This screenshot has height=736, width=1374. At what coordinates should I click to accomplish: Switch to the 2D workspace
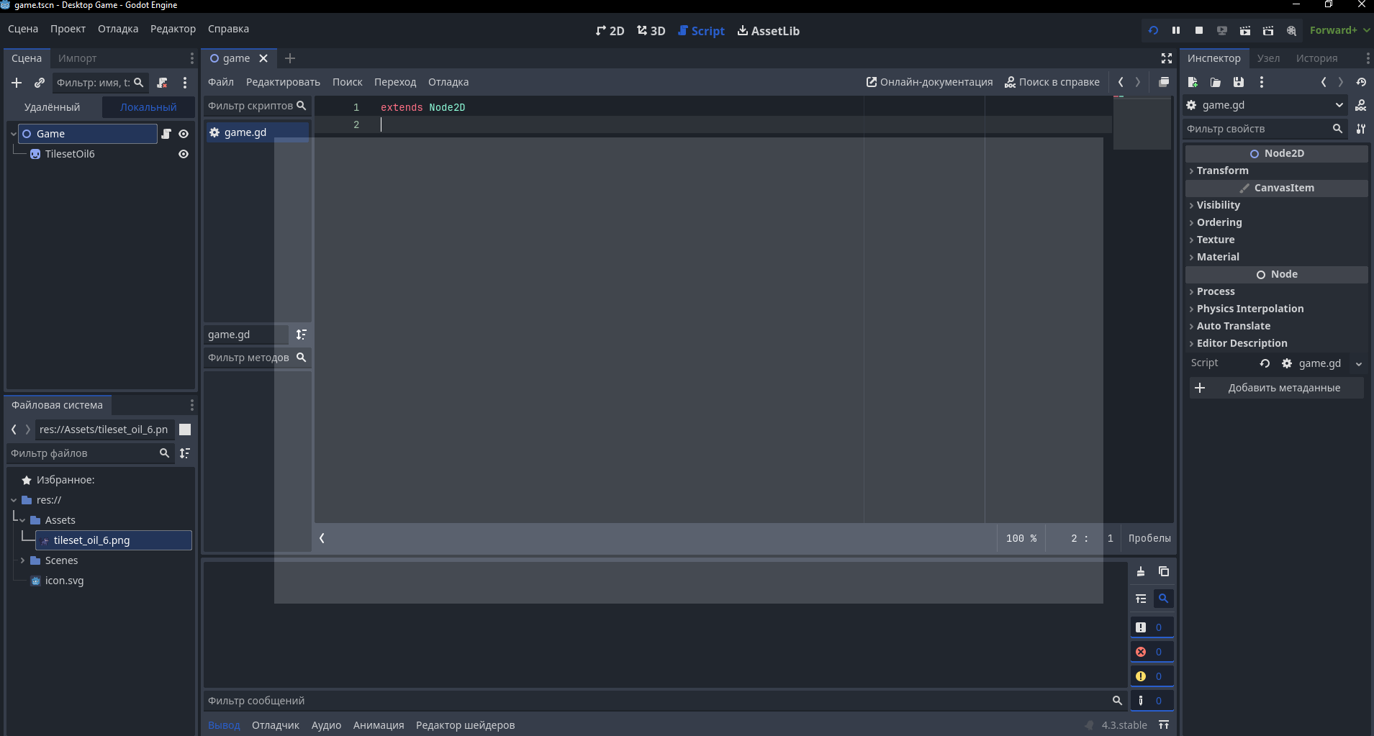point(610,31)
